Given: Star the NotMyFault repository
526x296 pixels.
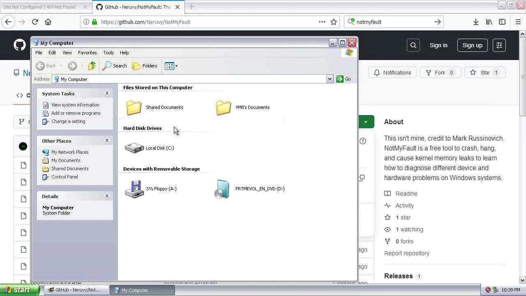Looking at the screenshot, I should coord(485,72).
